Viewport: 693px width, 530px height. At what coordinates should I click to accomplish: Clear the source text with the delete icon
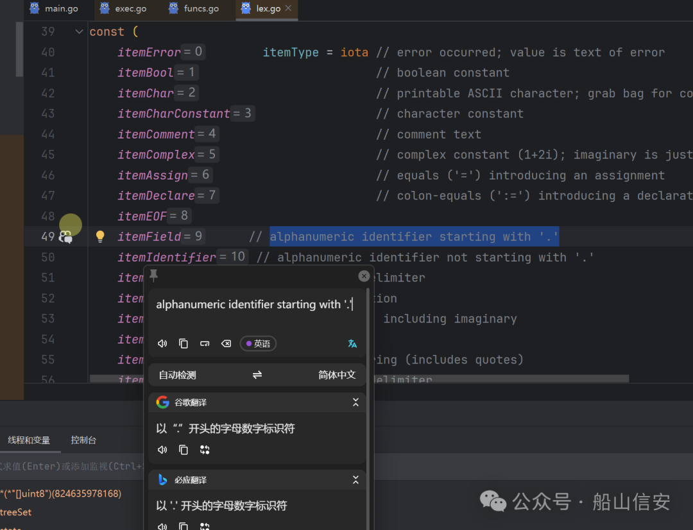click(226, 344)
